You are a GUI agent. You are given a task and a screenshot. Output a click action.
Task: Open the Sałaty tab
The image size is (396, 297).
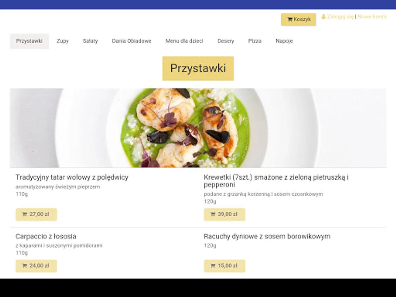(90, 41)
